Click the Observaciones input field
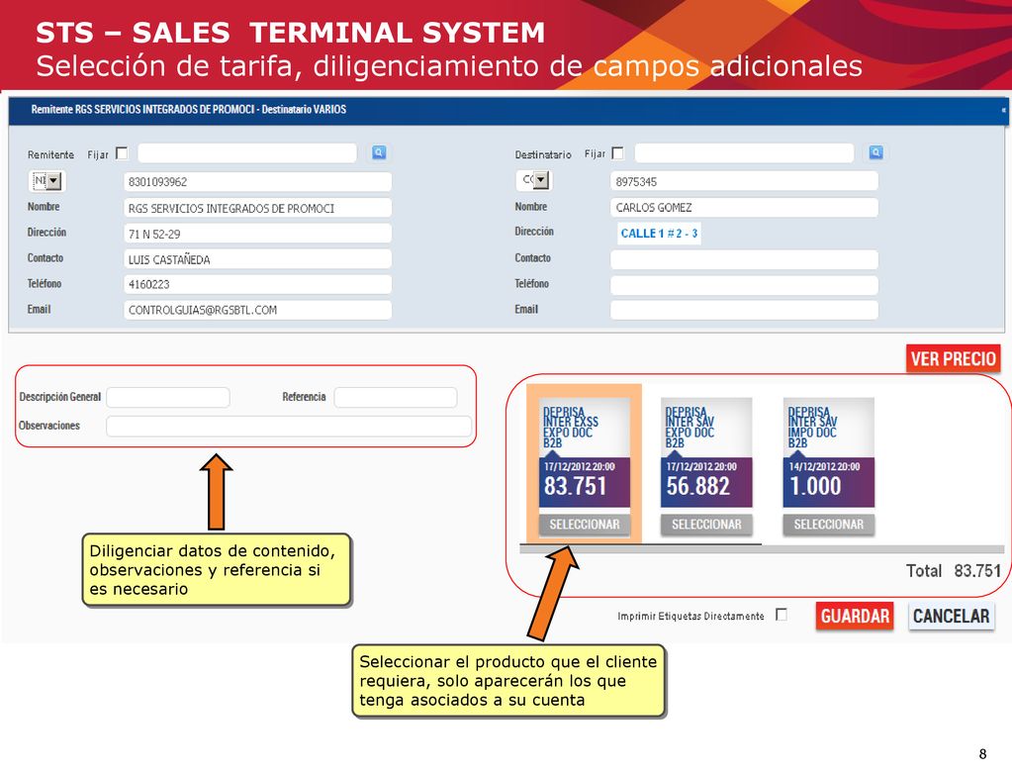The image size is (1012, 775). 289,427
